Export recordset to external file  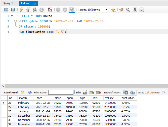[125, 92]
